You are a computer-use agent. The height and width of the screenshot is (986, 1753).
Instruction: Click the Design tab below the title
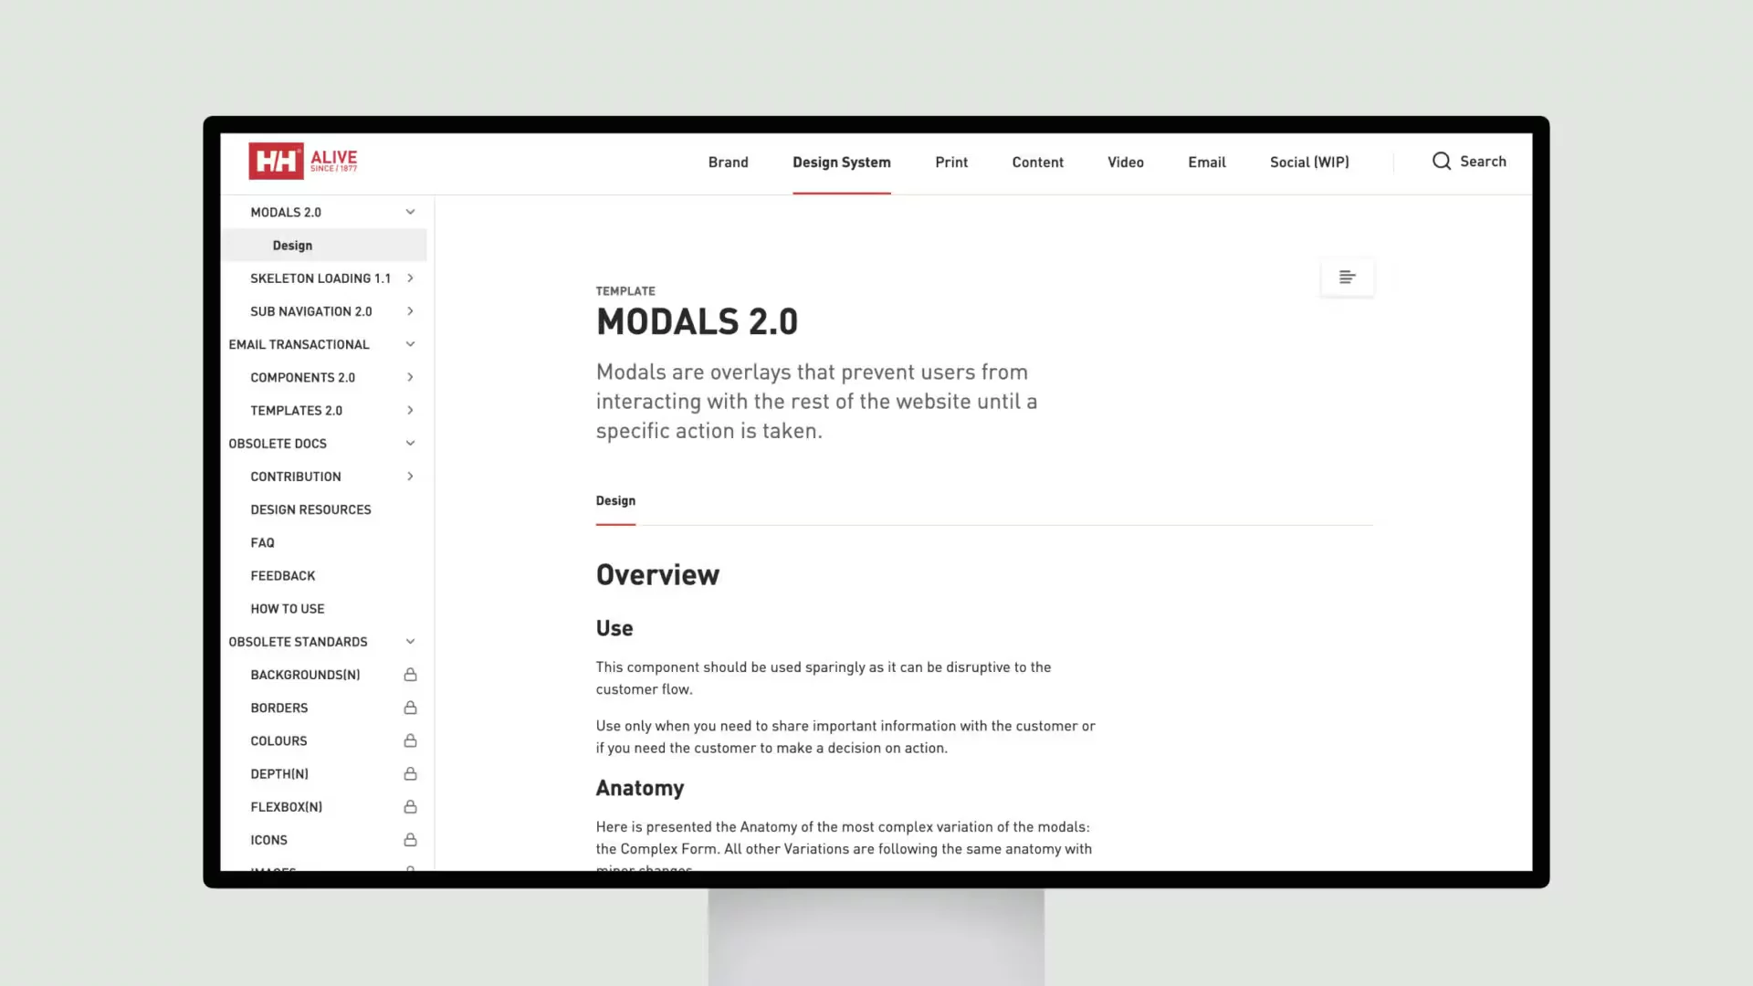click(615, 499)
